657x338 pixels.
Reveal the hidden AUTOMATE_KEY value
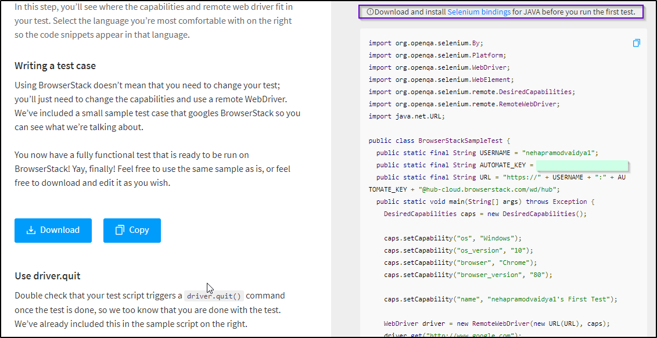pyautogui.click(x=583, y=165)
